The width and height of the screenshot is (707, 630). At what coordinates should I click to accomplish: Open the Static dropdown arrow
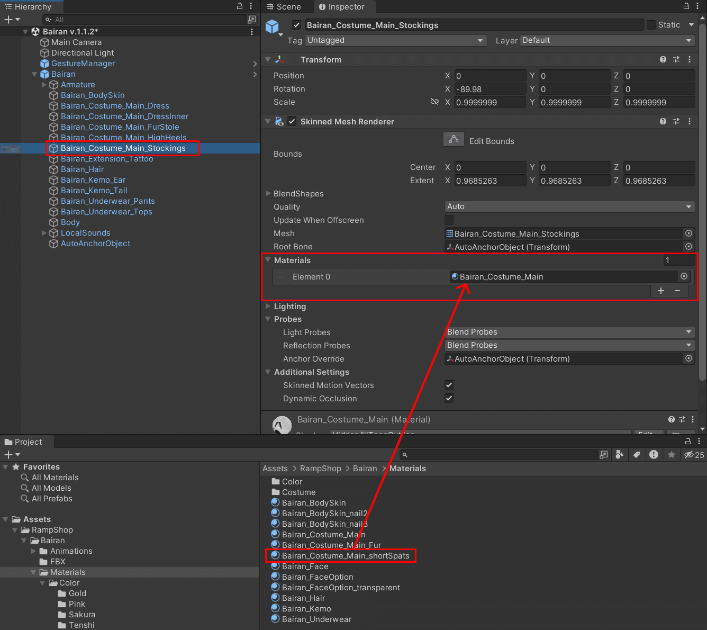691,25
